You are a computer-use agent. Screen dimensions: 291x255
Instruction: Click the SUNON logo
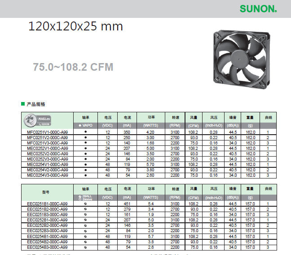click(258, 8)
